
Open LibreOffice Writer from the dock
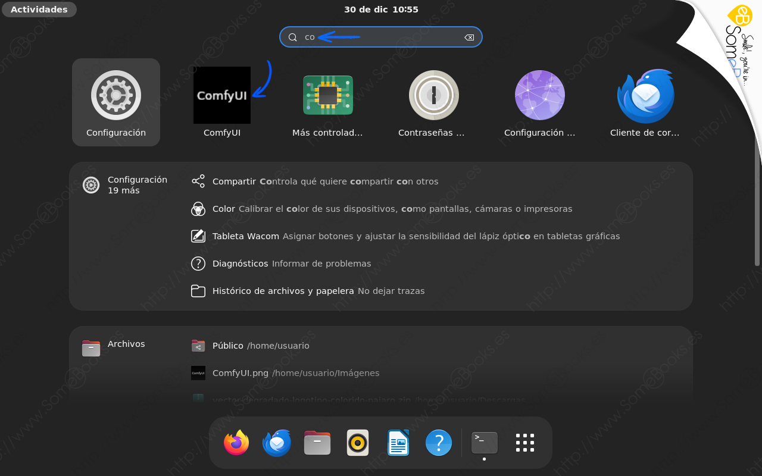(x=398, y=443)
